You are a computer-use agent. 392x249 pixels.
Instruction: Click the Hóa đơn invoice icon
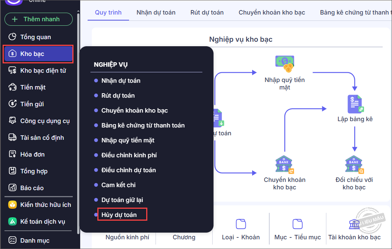pos(12,154)
